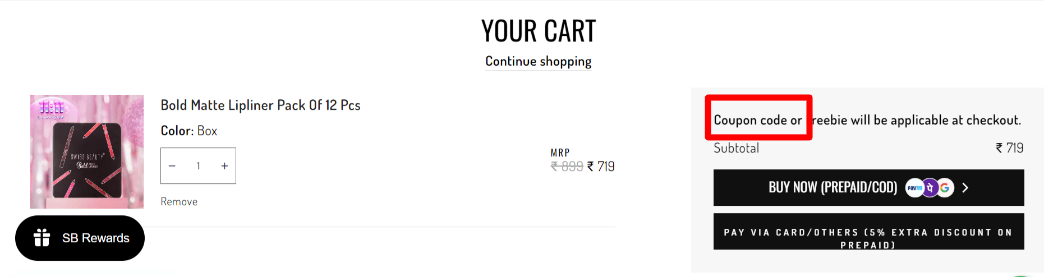Click the YOUR CART heading

(x=539, y=31)
